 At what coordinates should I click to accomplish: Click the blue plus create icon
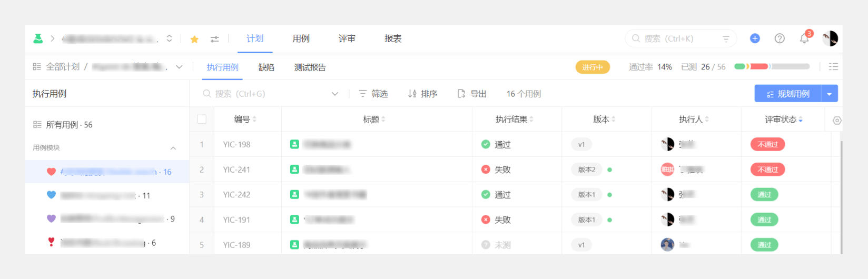(755, 38)
